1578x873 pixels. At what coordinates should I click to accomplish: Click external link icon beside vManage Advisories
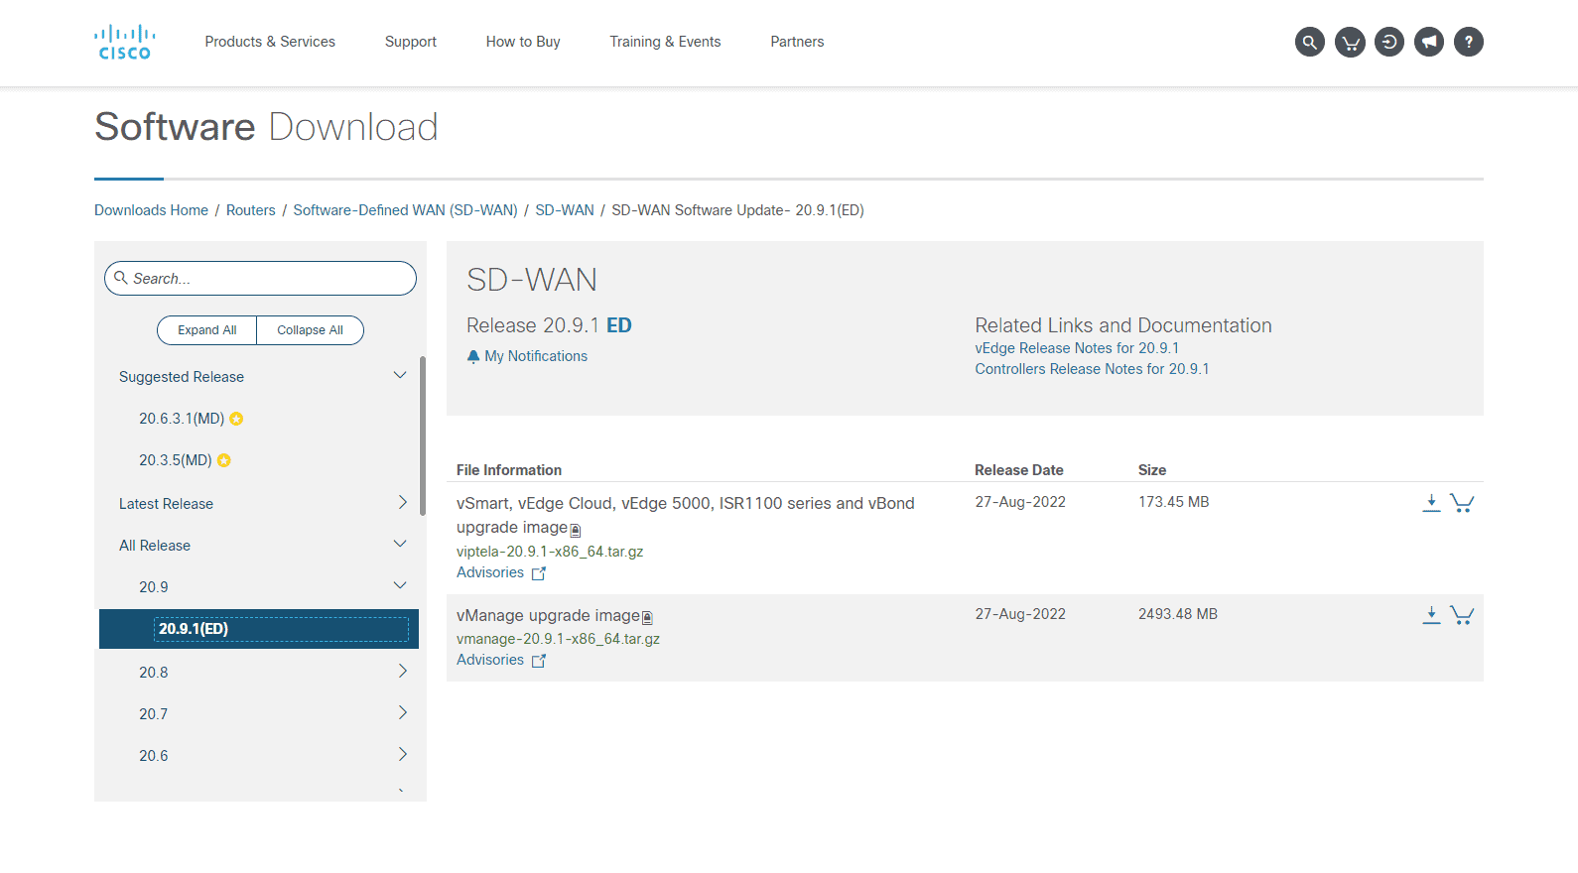539,661
